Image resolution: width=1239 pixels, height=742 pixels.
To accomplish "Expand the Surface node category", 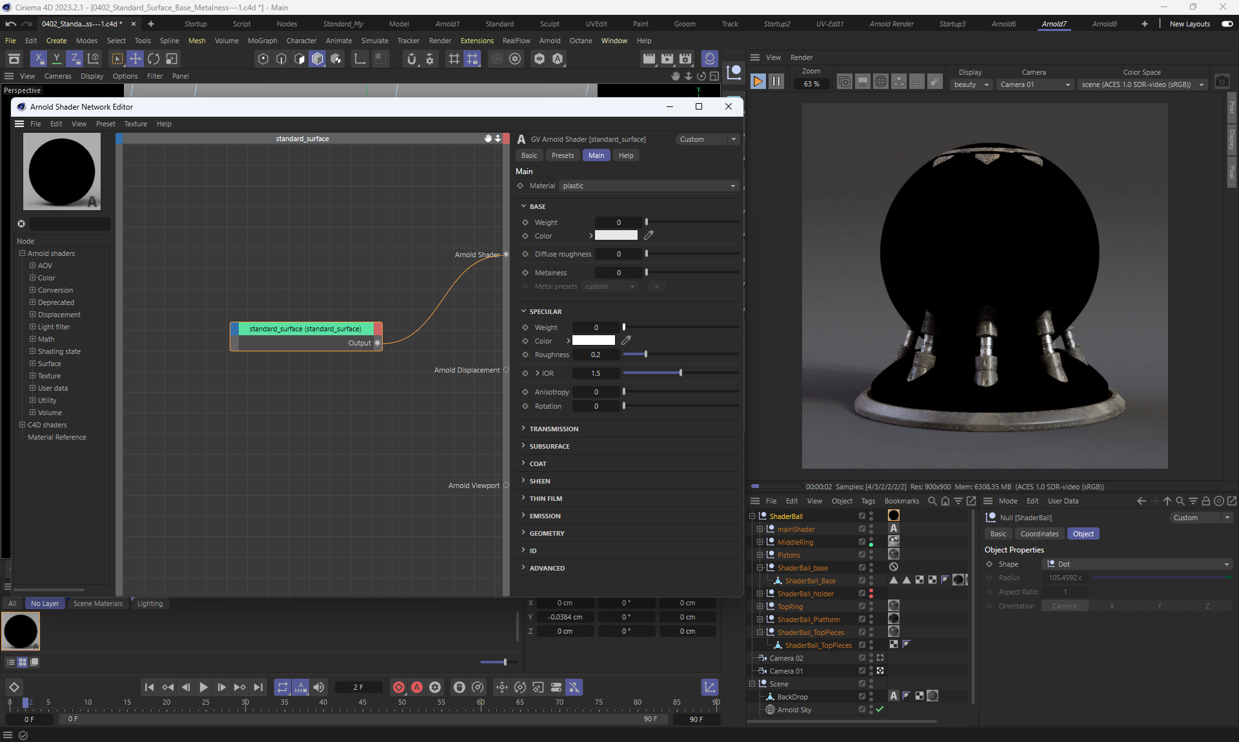I will coord(32,364).
